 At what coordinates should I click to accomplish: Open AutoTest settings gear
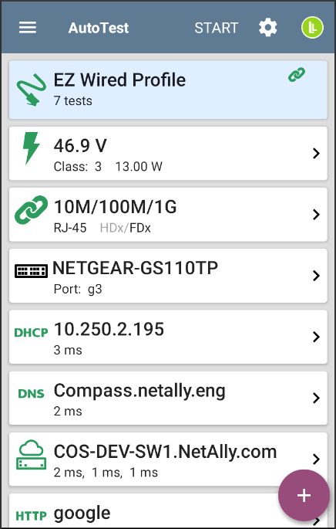pyautogui.click(x=267, y=28)
